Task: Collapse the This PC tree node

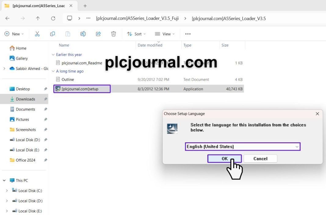Action: [x=4, y=180]
